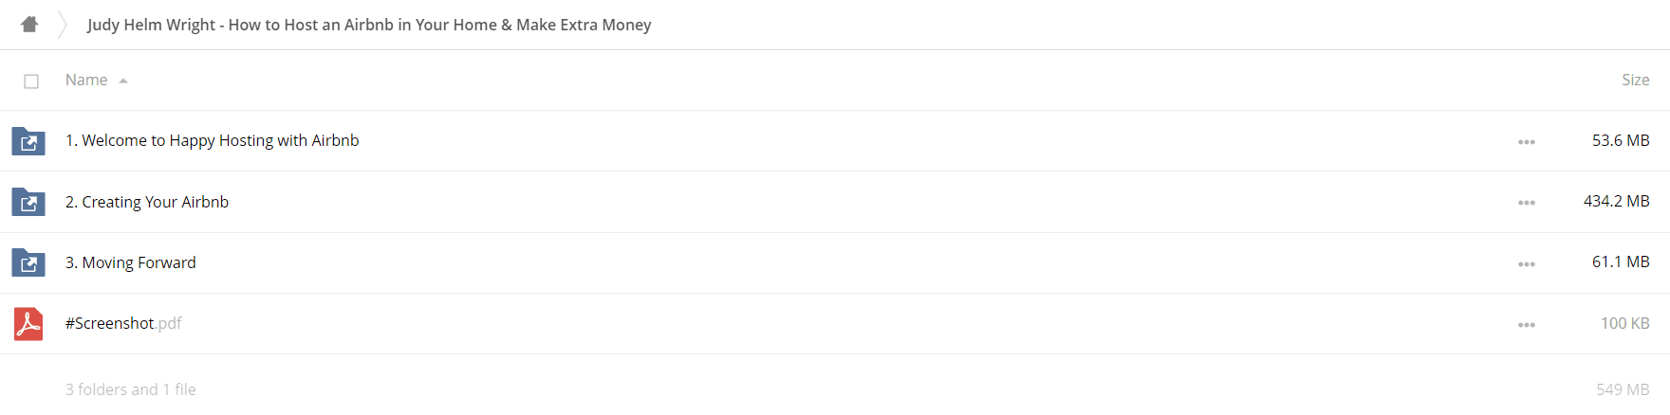Click the shared folder icon for Welcome to Happy Hosting

point(28,141)
